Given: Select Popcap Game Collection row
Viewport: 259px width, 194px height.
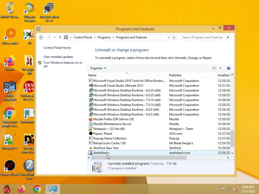Looking at the screenshot, I should point(159,138).
